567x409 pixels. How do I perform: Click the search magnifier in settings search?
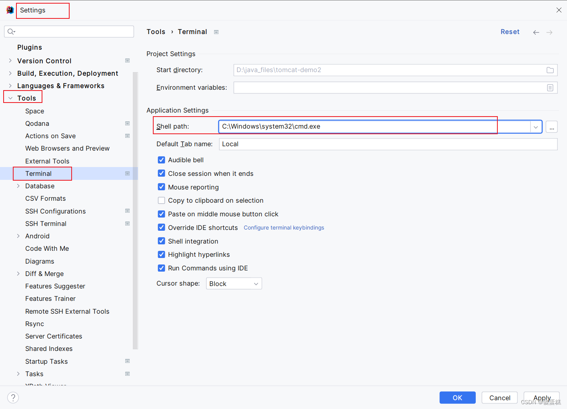(10, 31)
